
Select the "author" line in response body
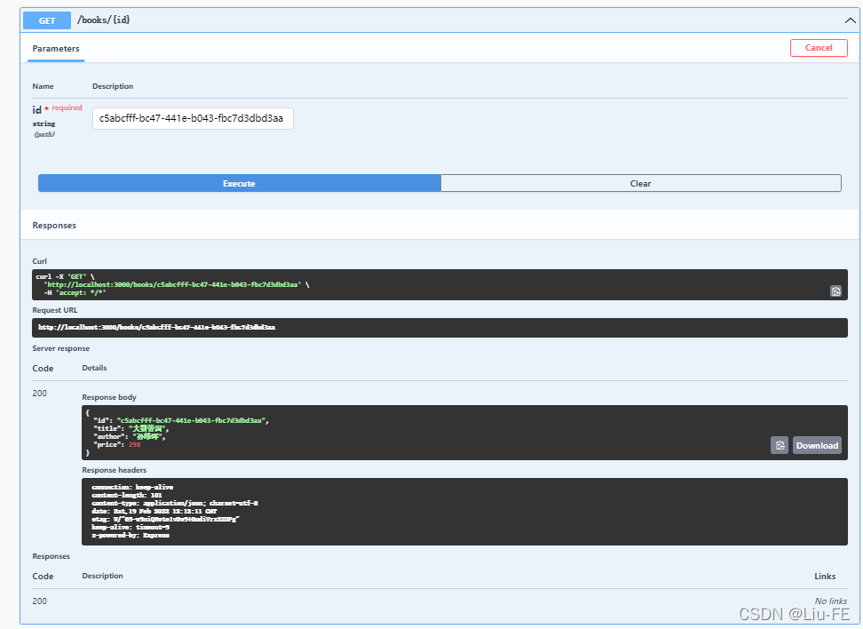130,436
